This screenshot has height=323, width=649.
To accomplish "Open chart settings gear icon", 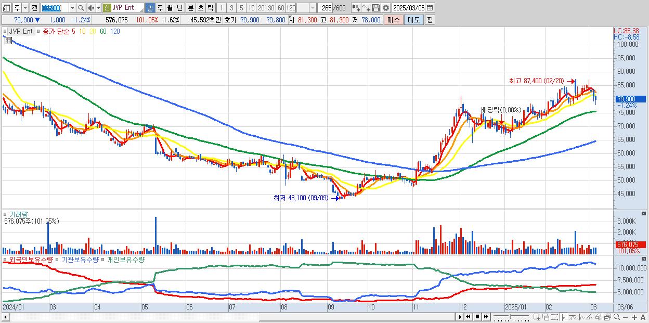I will pyautogui.click(x=386, y=8).
